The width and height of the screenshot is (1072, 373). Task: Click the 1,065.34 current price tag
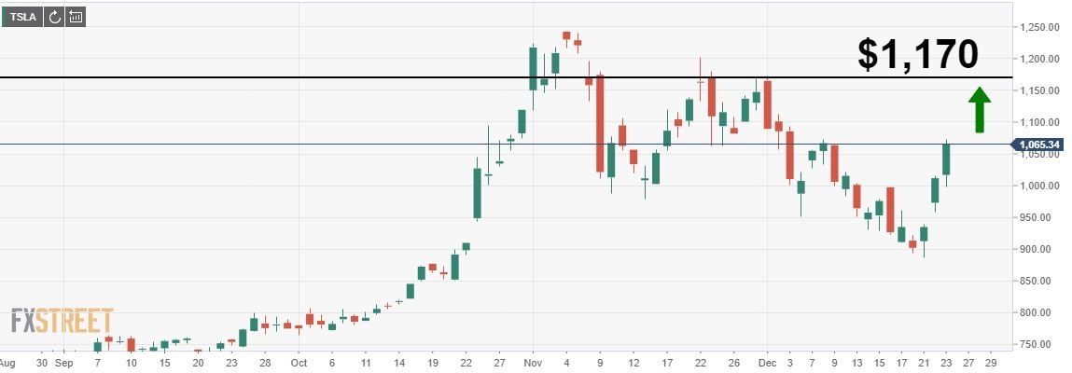1039,145
